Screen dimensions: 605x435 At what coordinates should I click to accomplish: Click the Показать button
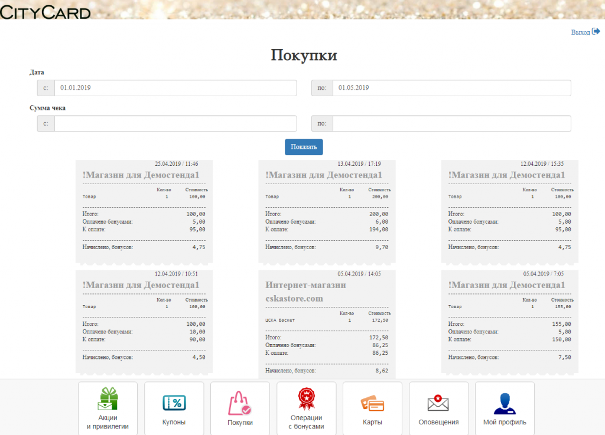click(304, 147)
